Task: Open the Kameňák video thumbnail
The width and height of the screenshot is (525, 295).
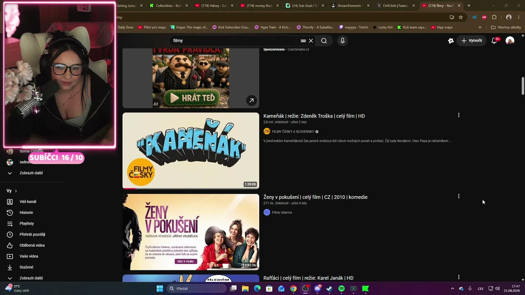Action: click(191, 151)
